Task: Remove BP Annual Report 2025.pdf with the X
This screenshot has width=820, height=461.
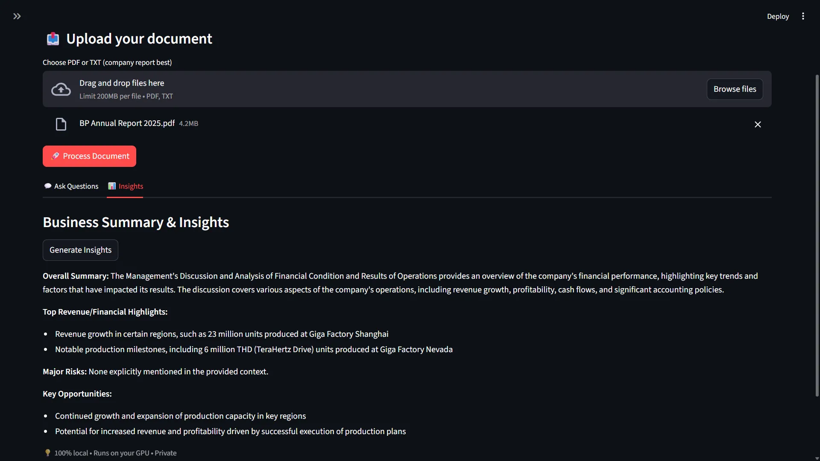Action: (758, 124)
